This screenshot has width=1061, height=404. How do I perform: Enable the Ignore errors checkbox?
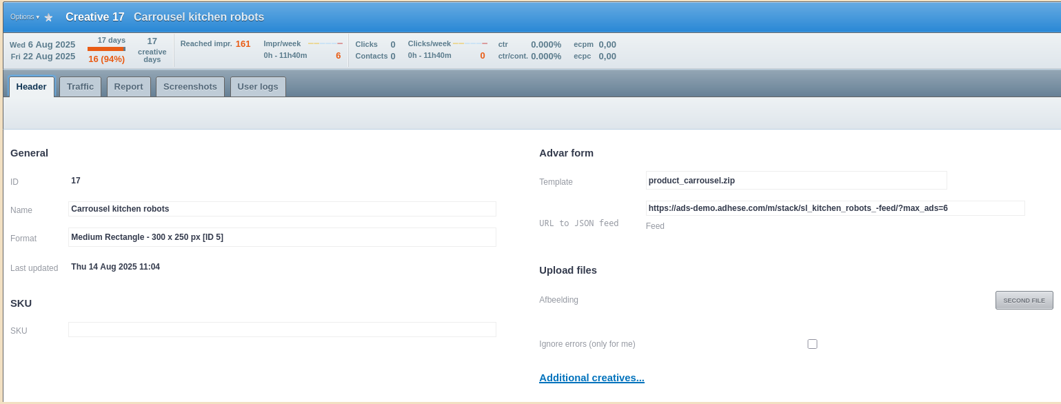[x=812, y=344]
